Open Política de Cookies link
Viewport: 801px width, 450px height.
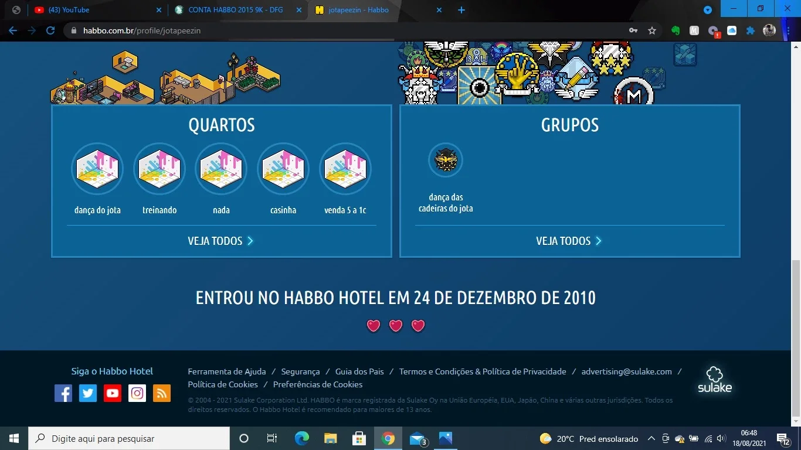[x=223, y=384]
